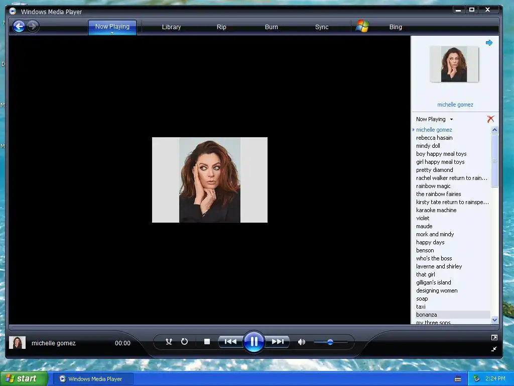Click the center video image of woman
The image size is (514, 386).
pos(210,180)
